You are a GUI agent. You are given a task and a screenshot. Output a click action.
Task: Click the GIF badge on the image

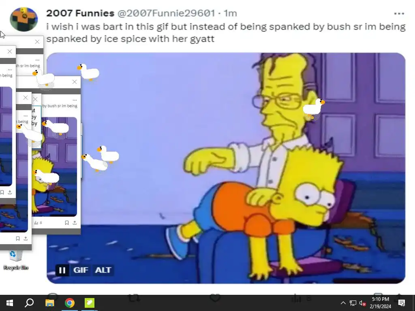[81, 270]
